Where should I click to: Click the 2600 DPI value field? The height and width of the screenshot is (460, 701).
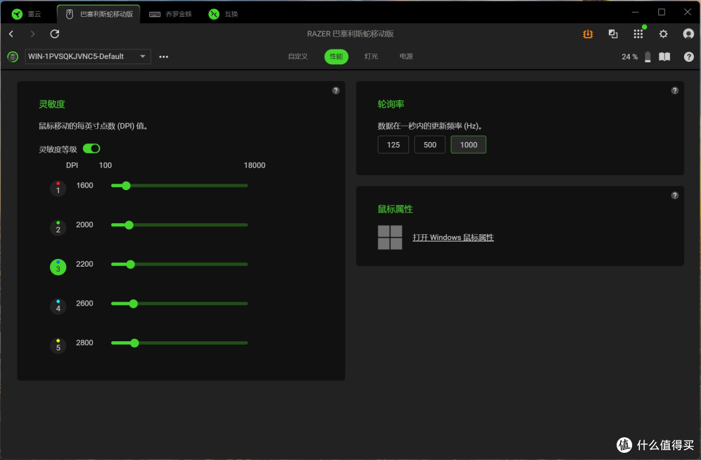click(x=84, y=303)
